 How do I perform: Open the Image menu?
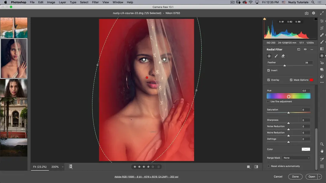pos(51,2)
